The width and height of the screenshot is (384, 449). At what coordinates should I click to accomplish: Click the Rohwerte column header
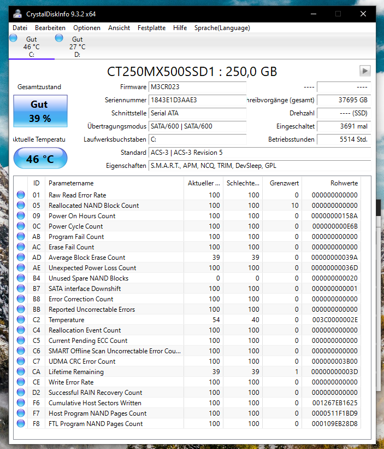point(331,183)
